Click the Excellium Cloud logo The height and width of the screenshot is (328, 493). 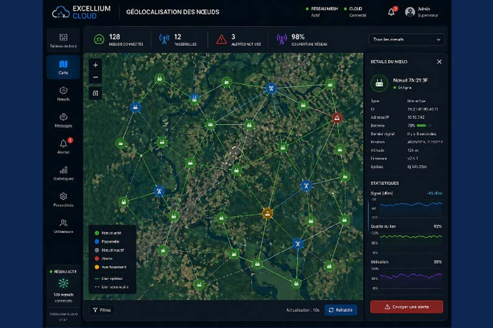81,12
